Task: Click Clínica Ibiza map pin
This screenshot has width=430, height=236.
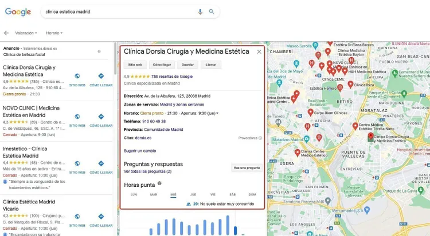Action: 350,84
